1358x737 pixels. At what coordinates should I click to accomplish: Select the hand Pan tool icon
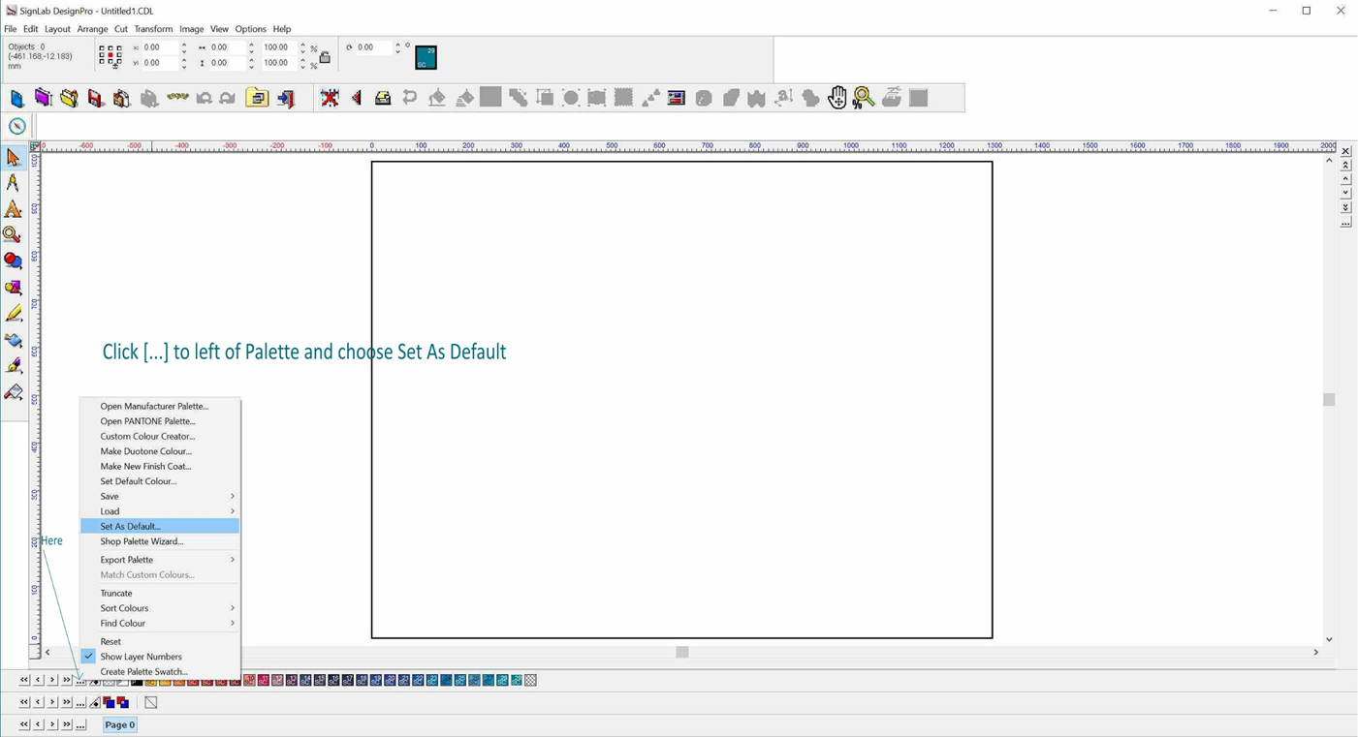pyautogui.click(x=837, y=98)
